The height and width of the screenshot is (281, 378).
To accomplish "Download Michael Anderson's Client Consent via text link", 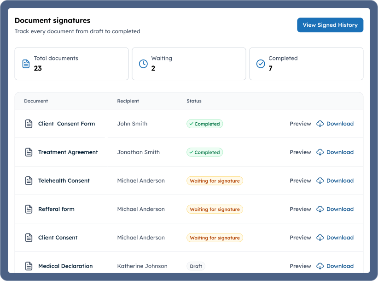I will pyautogui.click(x=340, y=238).
